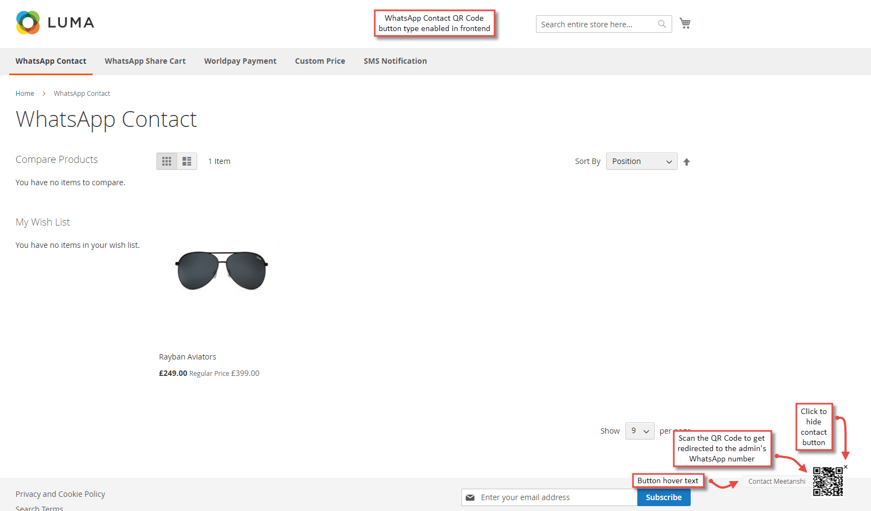Viewport: 871px width, 511px height.
Task: Open the Sort By Position dropdown
Action: [642, 161]
